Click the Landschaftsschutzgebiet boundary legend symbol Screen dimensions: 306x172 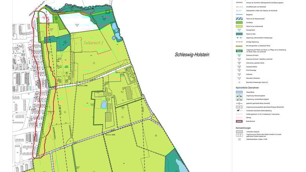(x=239, y=99)
